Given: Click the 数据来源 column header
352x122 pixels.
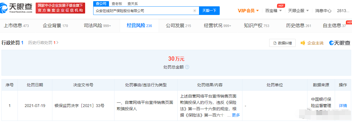Looking at the screenshot, I should [321, 85].
